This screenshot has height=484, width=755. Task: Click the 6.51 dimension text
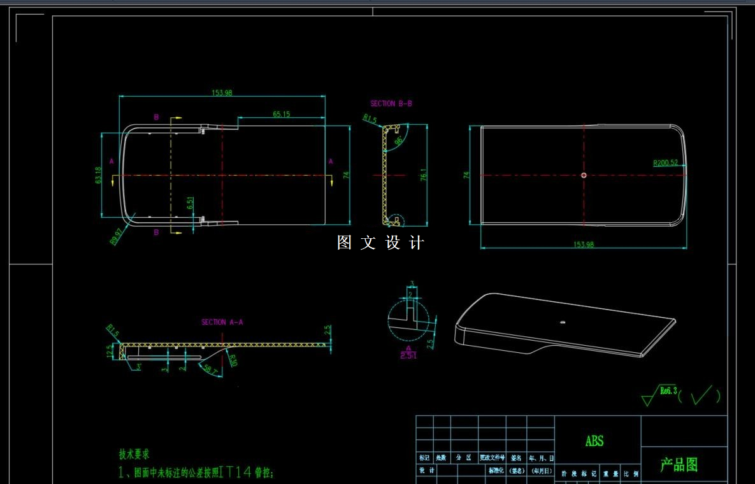(190, 203)
